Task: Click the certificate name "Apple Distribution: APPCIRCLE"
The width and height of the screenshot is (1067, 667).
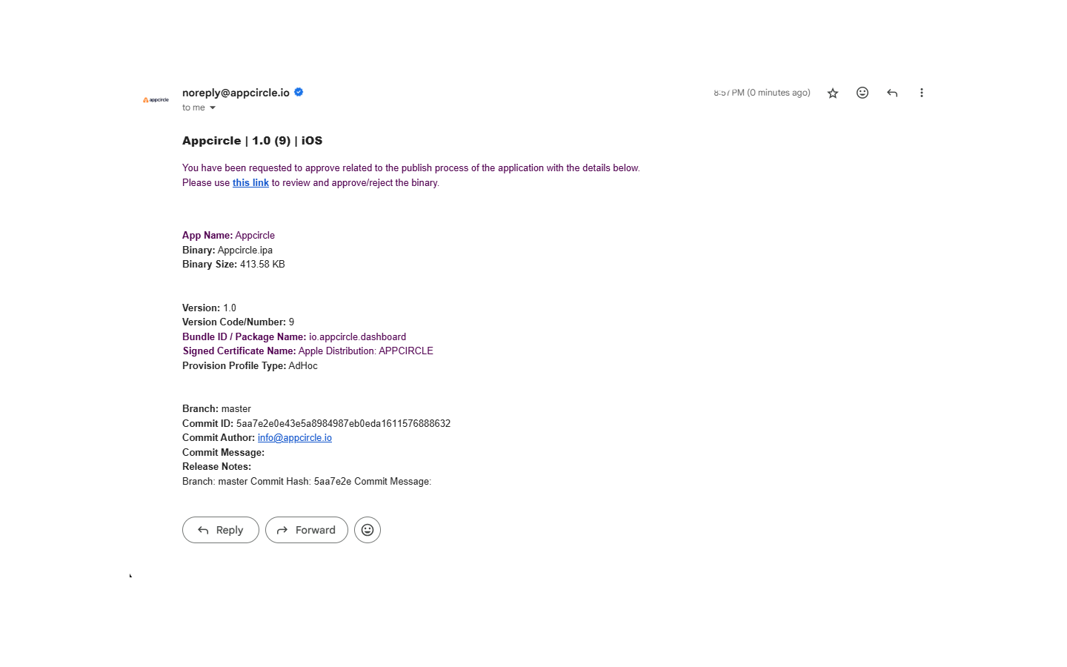Action: 365,351
